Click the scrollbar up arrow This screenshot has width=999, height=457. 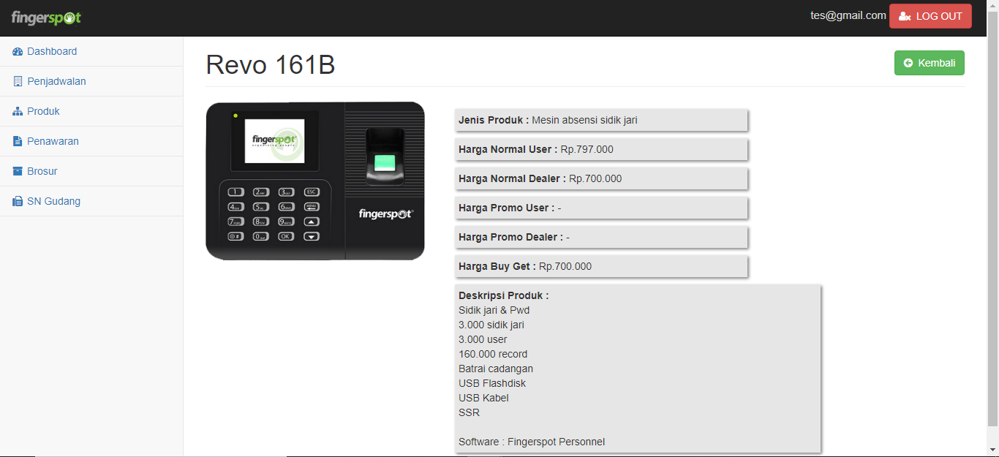pyautogui.click(x=992, y=6)
